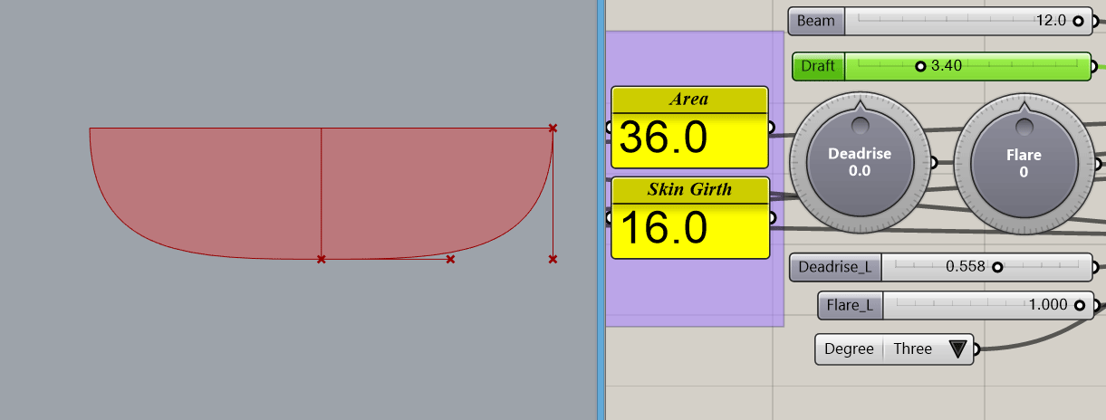Click the Beam slider name label
The width and height of the screenshot is (1106, 420).
pos(816,21)
